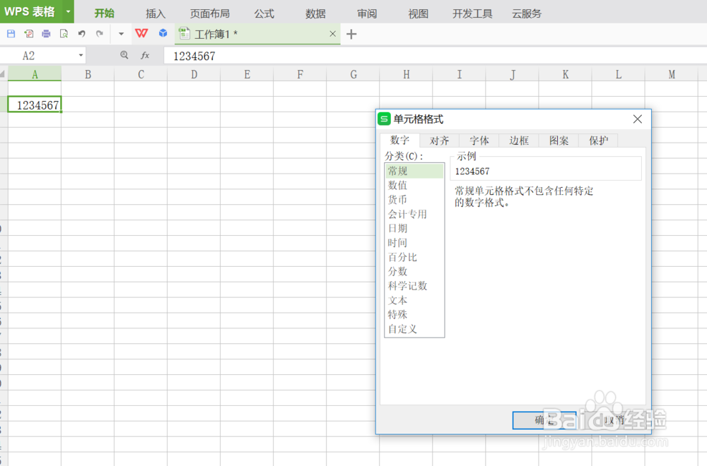Viewport: 707px width, 466px height.
Task: Expand the quick access toolbar dropdown arrow
Action: 121,34
